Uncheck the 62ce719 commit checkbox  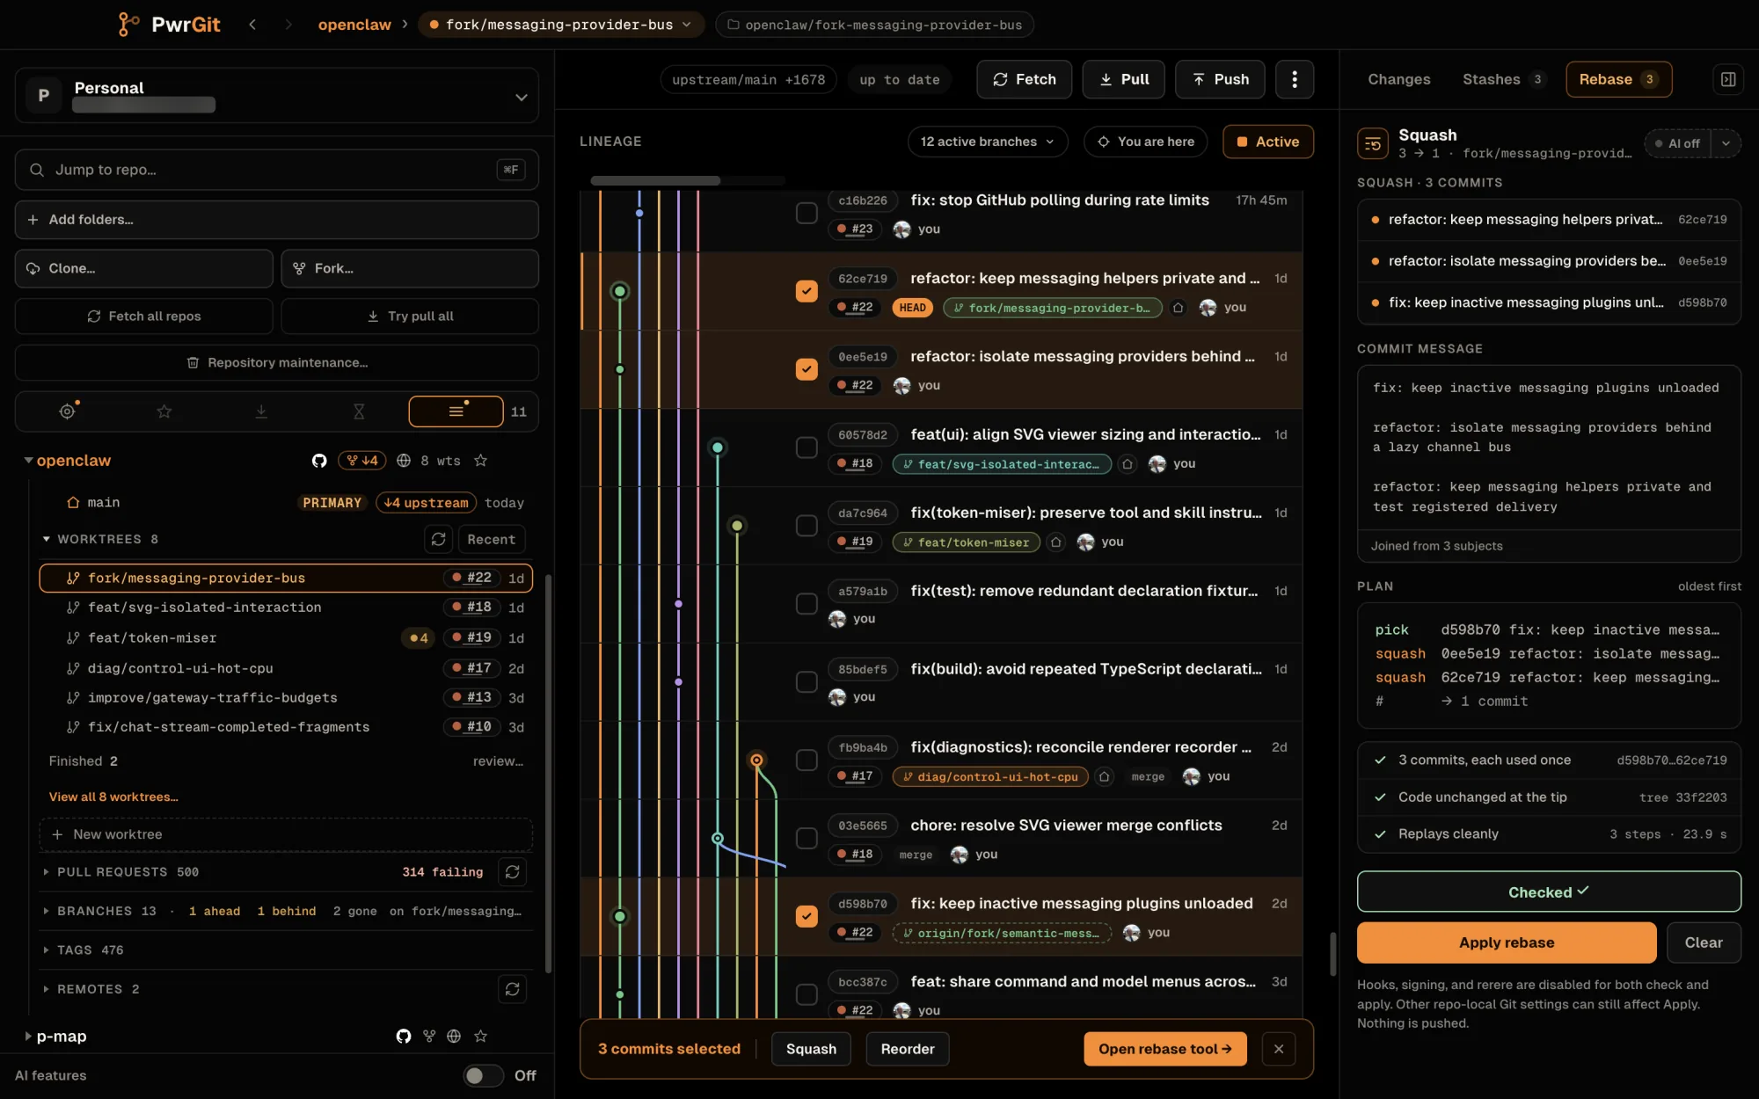pyautogui.click(x=807, y=291)
